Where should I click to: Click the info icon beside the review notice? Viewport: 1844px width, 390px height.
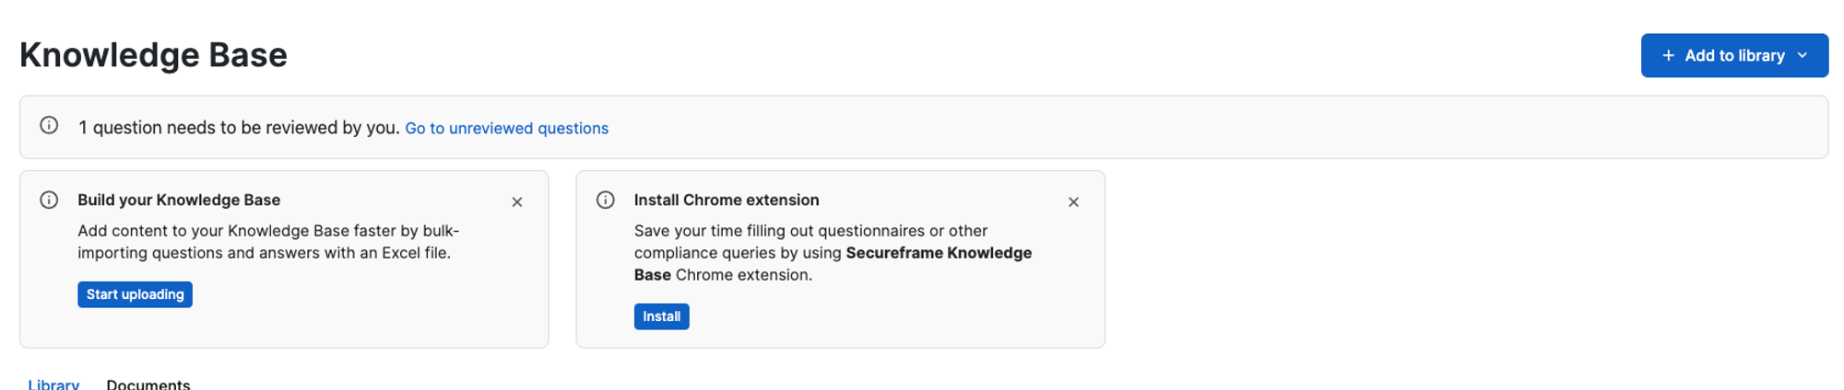[49, 126]
